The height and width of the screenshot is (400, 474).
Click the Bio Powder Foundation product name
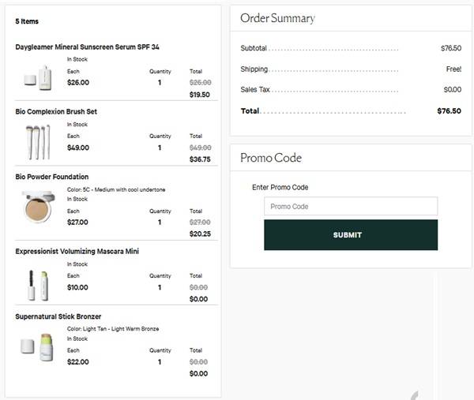pyautogui.click(x=52, y=177)
